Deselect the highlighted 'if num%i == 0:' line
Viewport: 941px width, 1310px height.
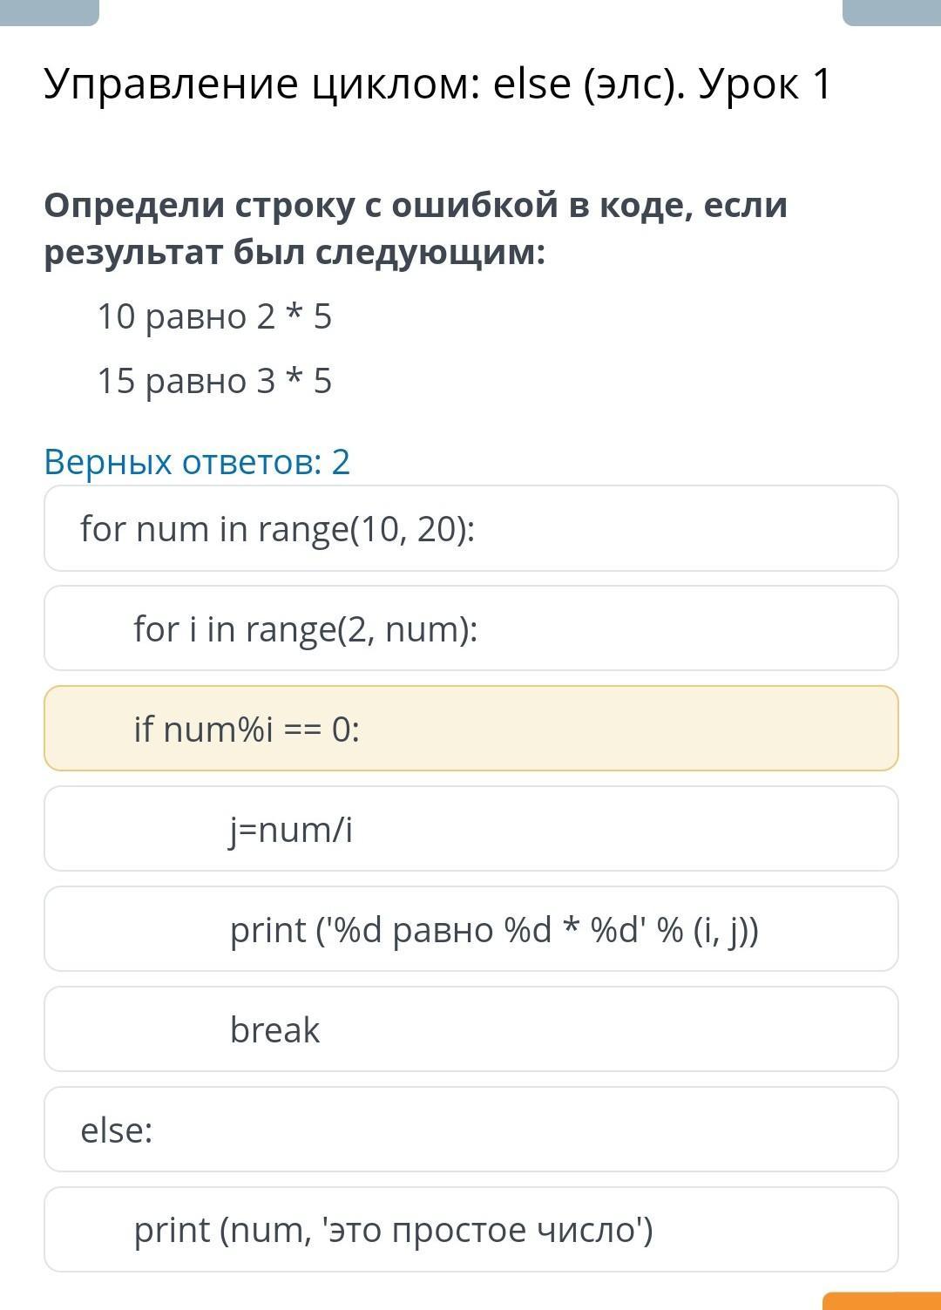pos(470,729)
